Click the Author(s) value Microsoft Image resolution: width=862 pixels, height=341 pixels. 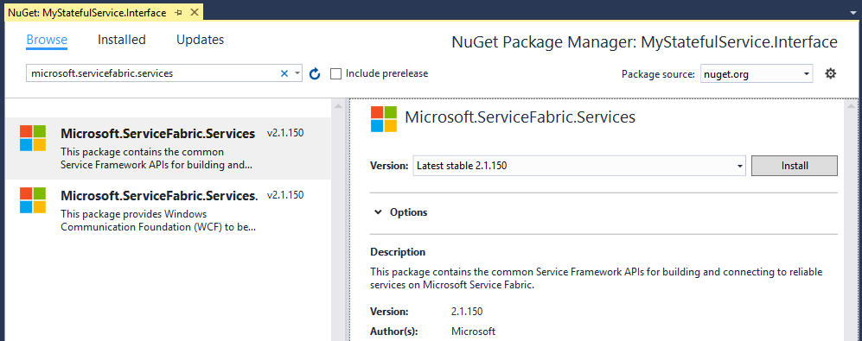(473, 332)
